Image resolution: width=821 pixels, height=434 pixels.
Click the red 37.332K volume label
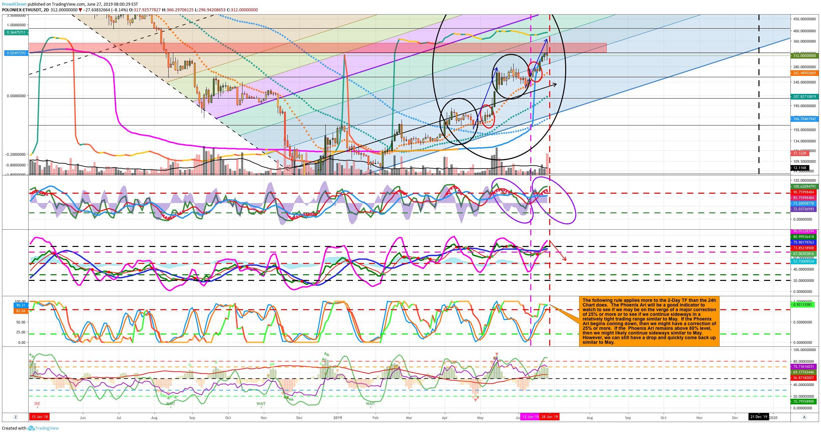800,153
